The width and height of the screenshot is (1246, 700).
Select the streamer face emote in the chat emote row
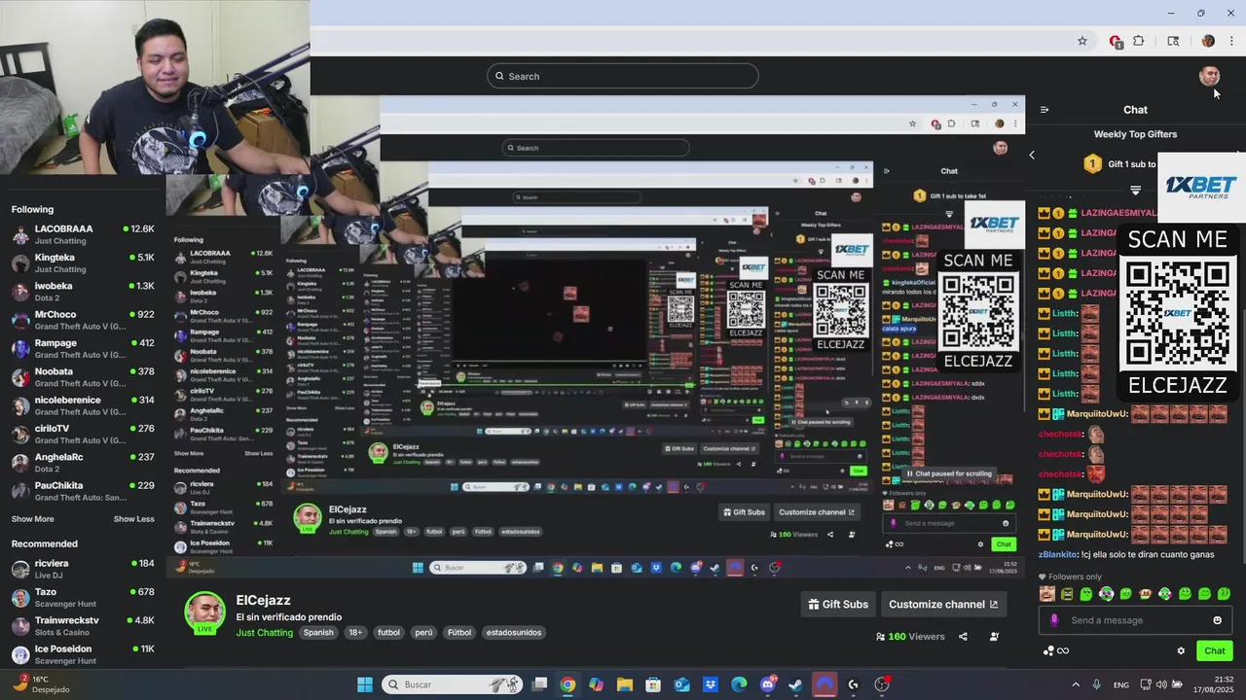1047,593
